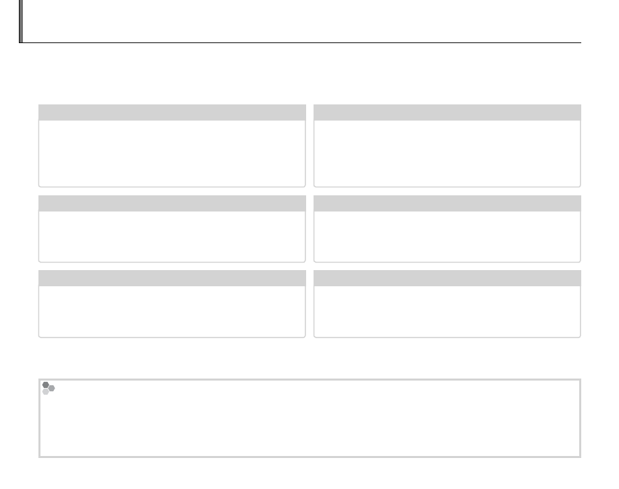Click the middle-right panel's gray header bar
Image resolution: width=619 pixels, height=489 pixels.
(447, 203)
